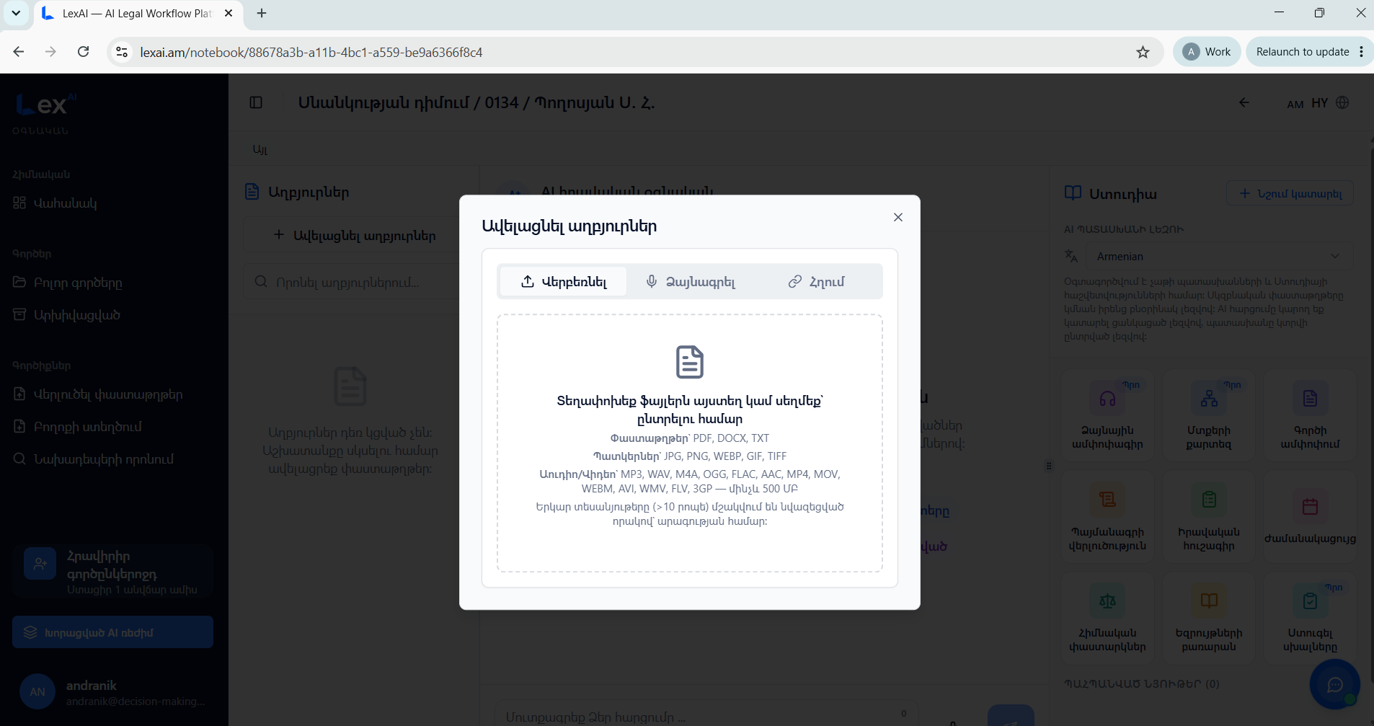Focus the sources search field
1374x726 pixels.
pyautogui.click(x=355, y=282)
